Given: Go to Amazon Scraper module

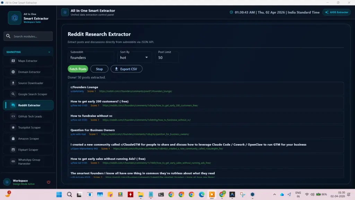Looking at the screenshot, I should click(28, 139).
